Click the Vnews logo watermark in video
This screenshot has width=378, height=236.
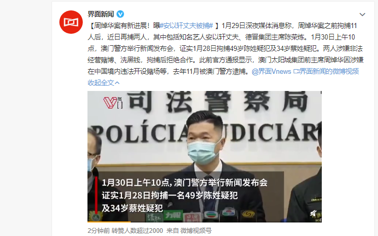coord(113,102)
